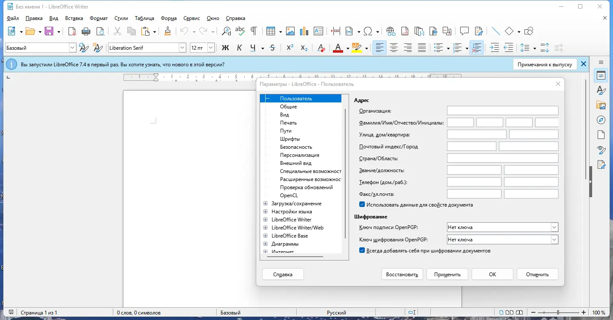Open Find and Replace from the toolbar

[x=226, y=31]
